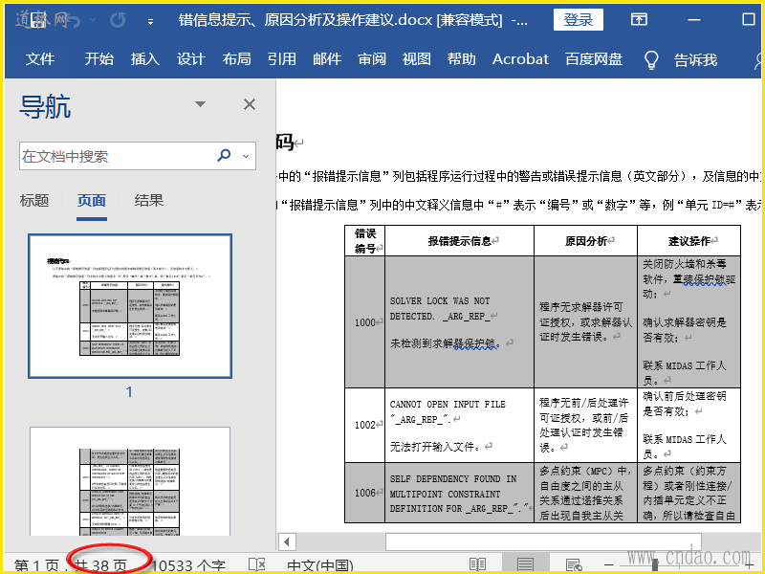Screen dimensions: 765x574
Task: Click the page number label 1 under thumbnail
Action: (129, 392)
